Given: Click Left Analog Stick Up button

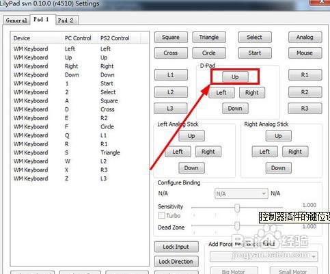Looking at the screenshot, I should pos(191,136).
